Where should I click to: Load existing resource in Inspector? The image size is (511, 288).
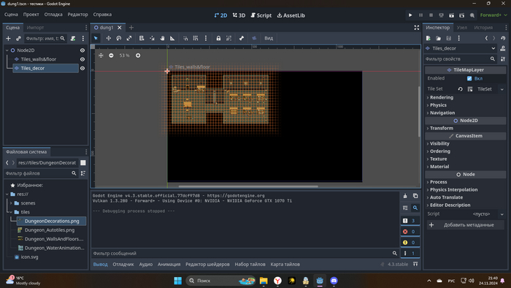click(x=438, y=38)
